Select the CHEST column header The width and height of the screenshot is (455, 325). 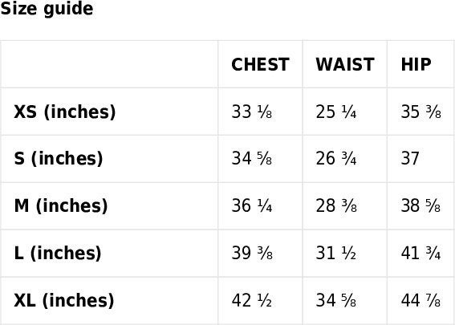(x=260, y=64)
